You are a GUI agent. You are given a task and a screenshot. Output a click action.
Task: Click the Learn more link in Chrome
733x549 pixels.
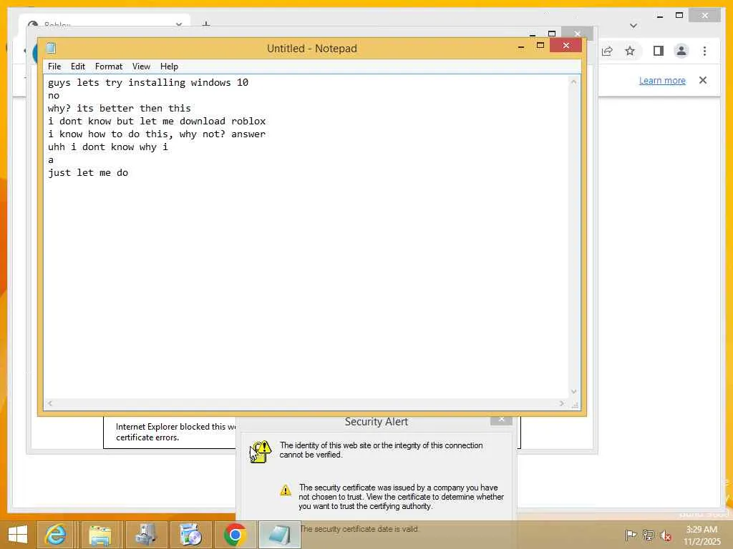click(x=662, y=80)
